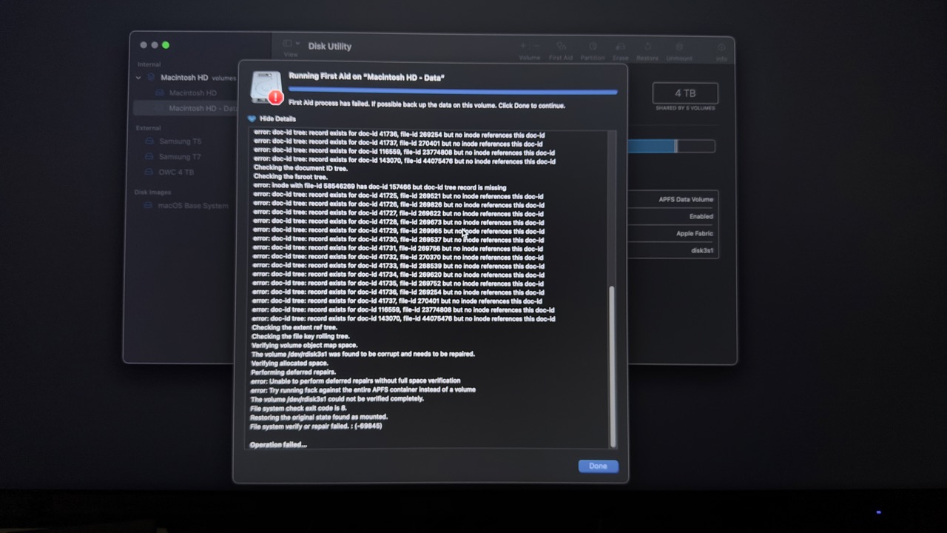The image size is (947, 533).
Task: Click the Disk Utility window title
Action: [x=330, y=46]
